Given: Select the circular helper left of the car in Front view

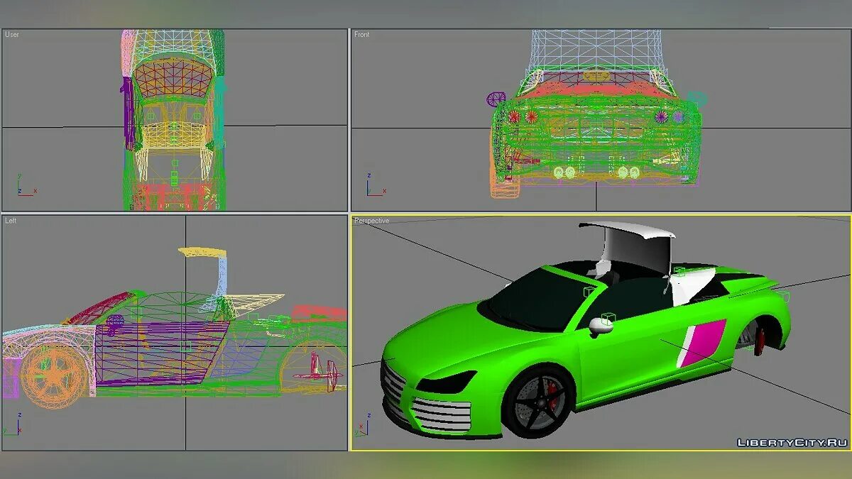Looking at the screenshot, I should point(496,99).
